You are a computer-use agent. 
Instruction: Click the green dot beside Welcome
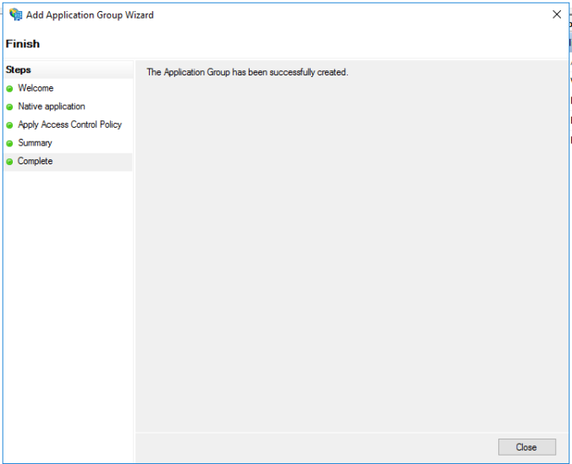tap(10, 89)
